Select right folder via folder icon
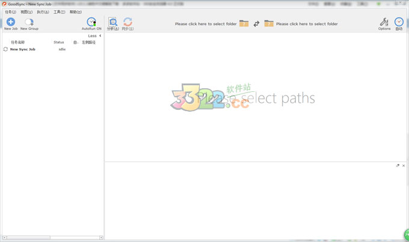Screen dimensions: 409x242 click(269, 23)
